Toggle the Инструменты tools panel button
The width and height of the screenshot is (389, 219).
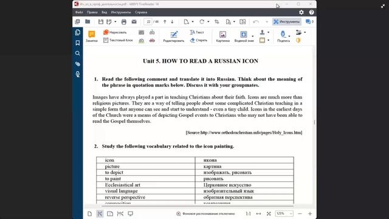tap(287, 22)
